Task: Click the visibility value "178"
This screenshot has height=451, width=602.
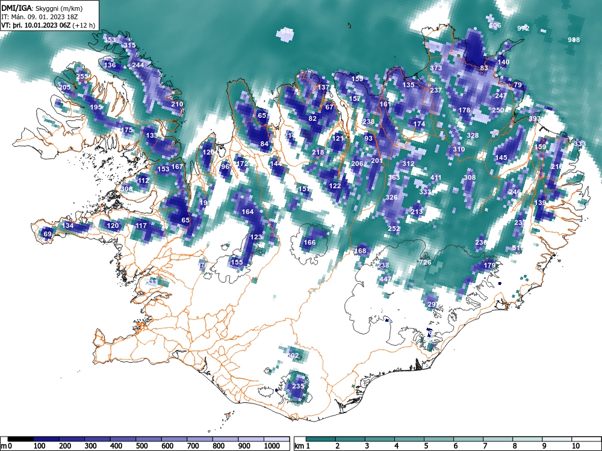Action: (x=464, y=110)
